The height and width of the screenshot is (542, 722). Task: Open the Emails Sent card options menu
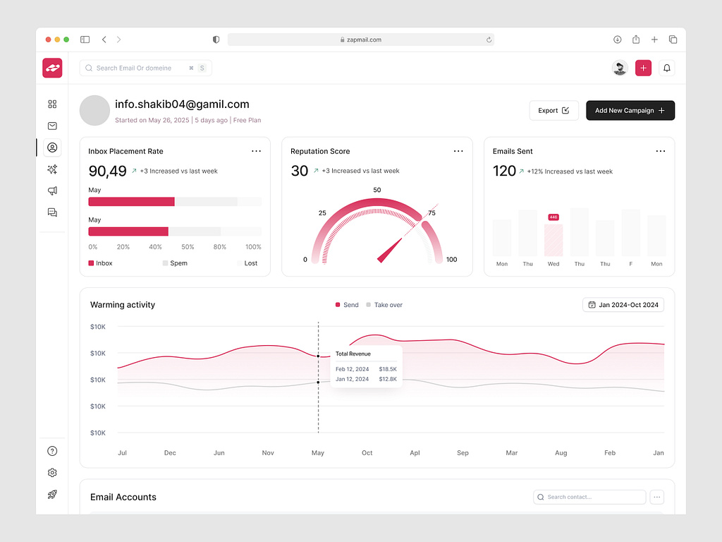pos(661,150)
